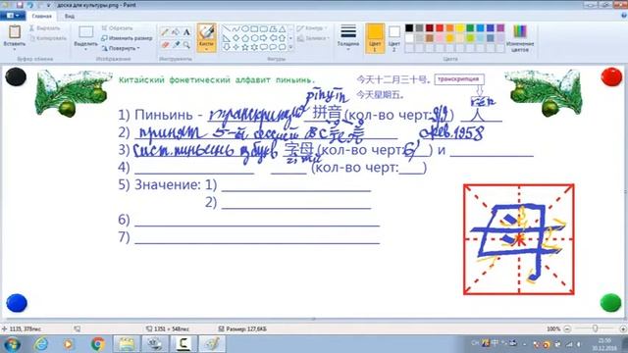Choose the Right arrow shape

pyautogui.click(x=263, y=38)
